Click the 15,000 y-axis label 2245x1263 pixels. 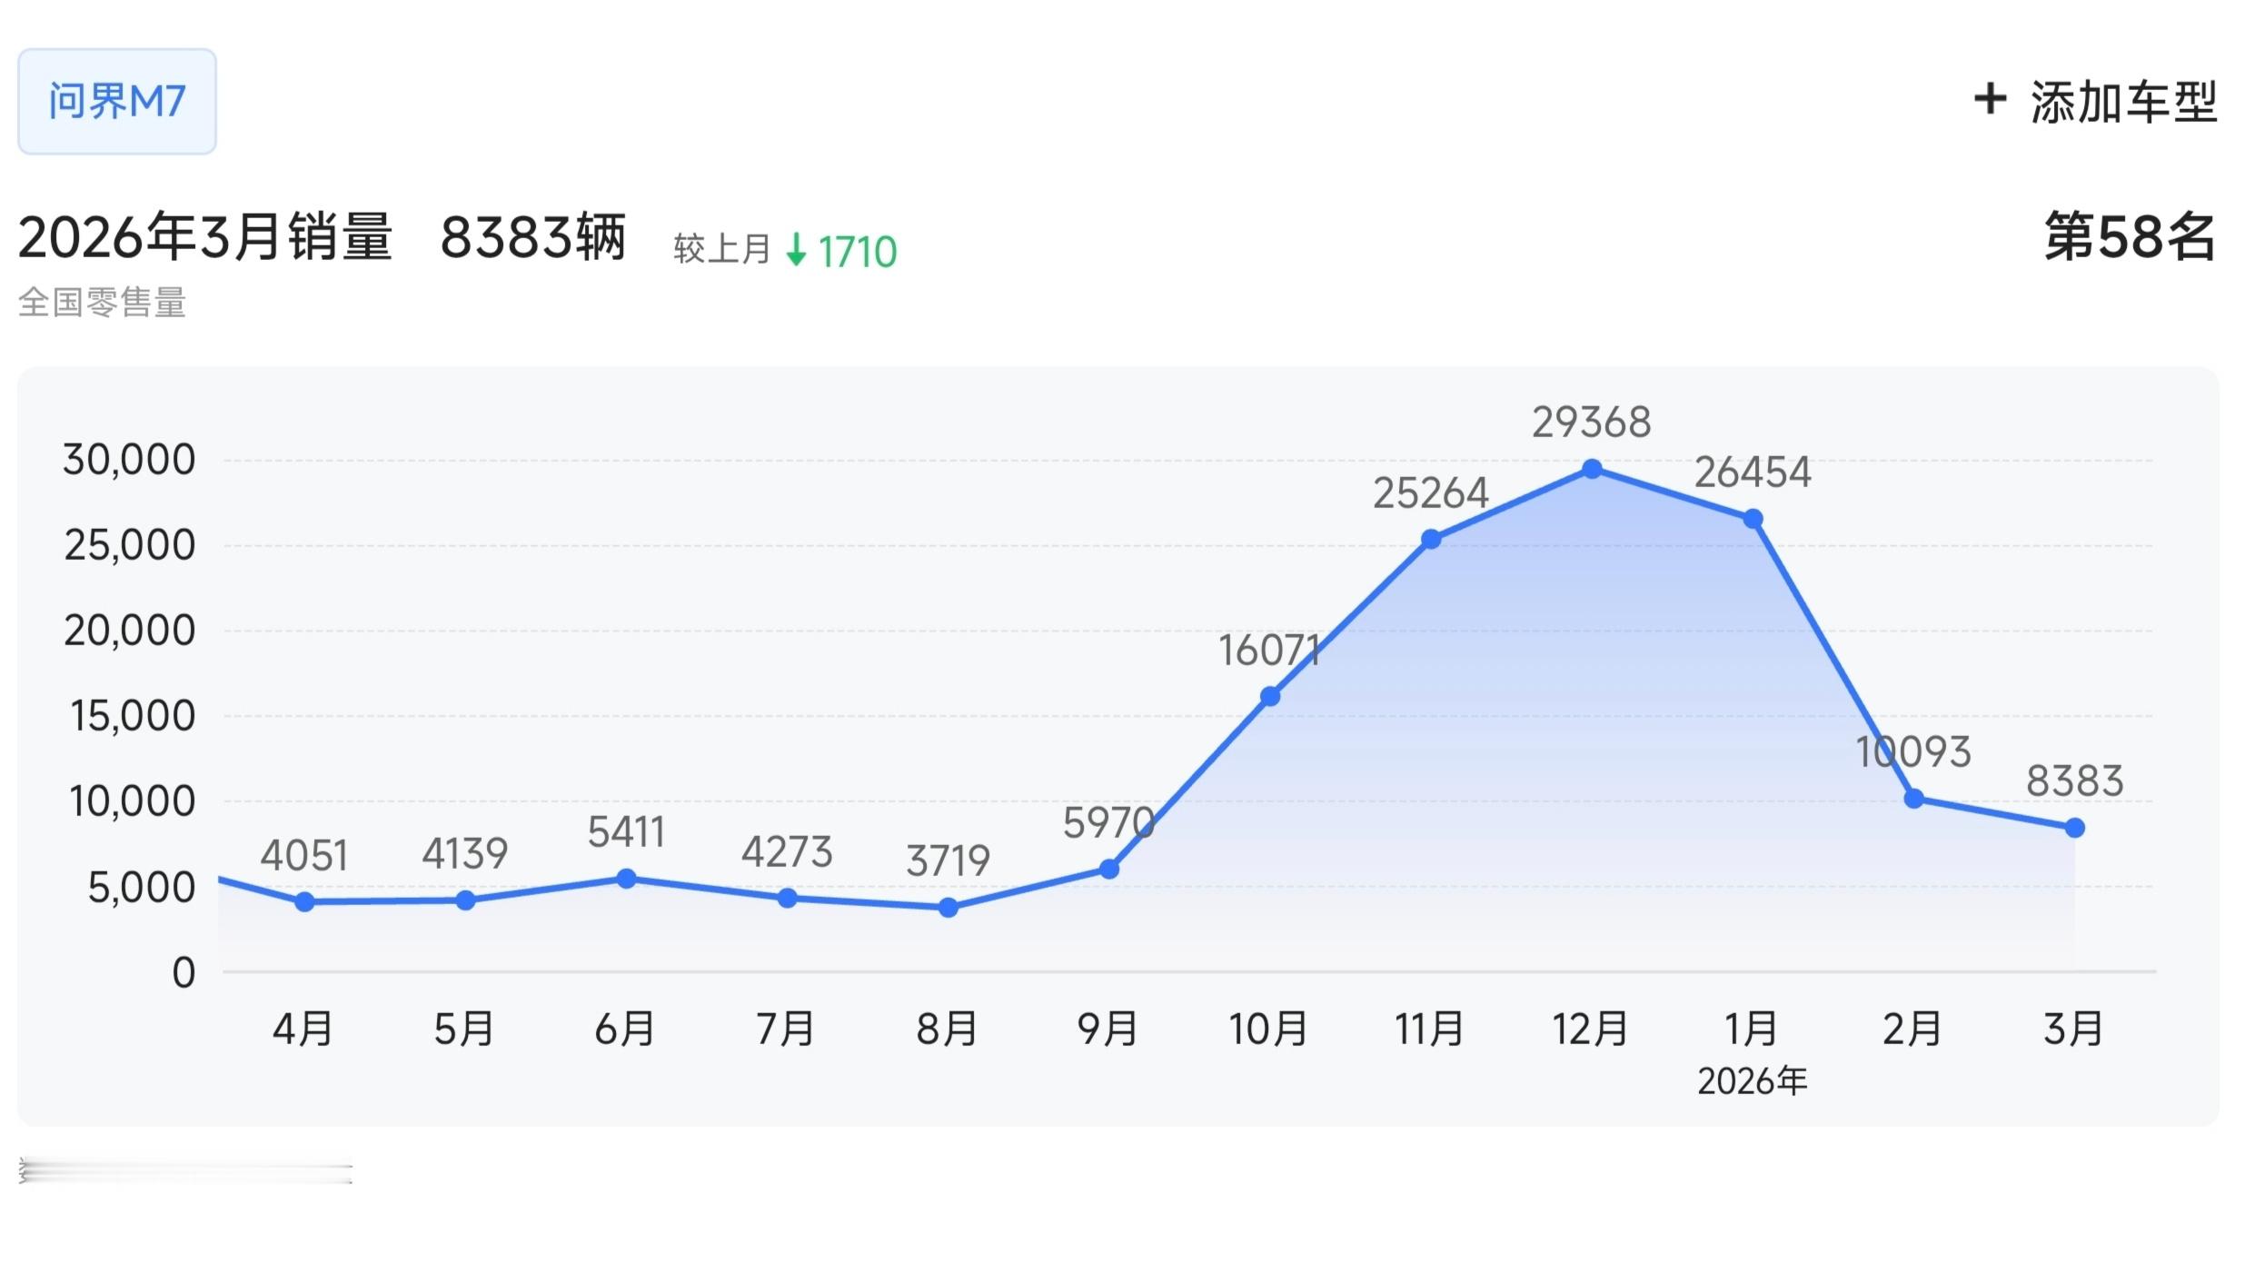(133, 717)
